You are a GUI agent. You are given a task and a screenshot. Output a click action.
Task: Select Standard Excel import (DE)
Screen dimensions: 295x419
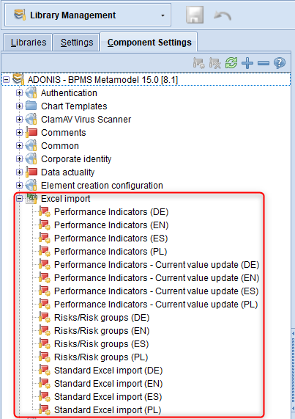click(108, 371)
